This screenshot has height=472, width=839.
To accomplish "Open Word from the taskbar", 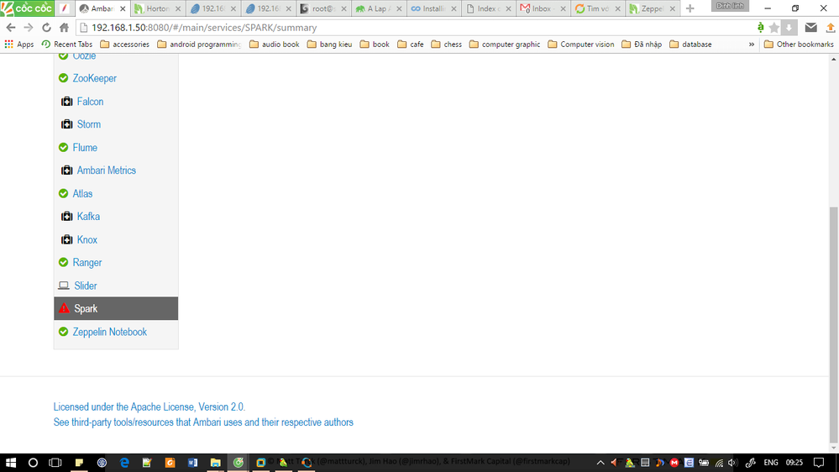I will (192, 463).
